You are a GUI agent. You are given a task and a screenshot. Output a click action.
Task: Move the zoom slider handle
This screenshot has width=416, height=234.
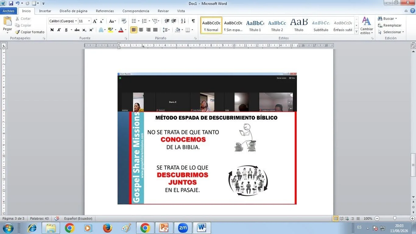pyautogui.click(x=395, y=218)
